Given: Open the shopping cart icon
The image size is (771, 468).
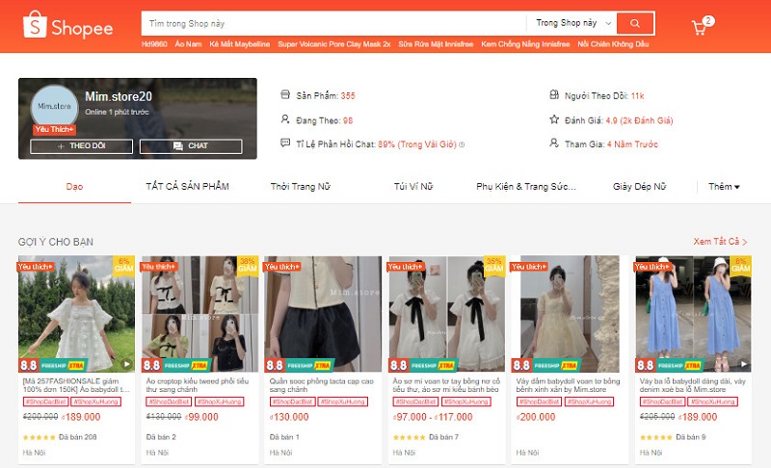Looking at the screenshot, I should tap(700, 27).
